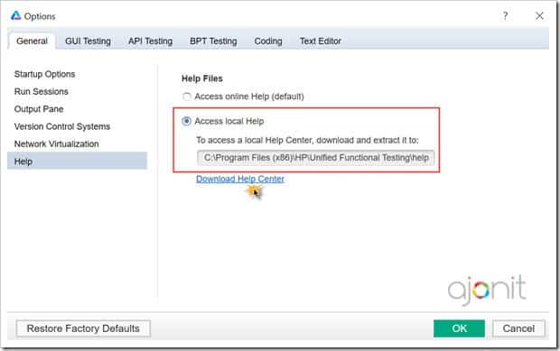This screenshot has height=351, width=560.
Task: Select Network Virtualization option
Action: pos(56,144)
